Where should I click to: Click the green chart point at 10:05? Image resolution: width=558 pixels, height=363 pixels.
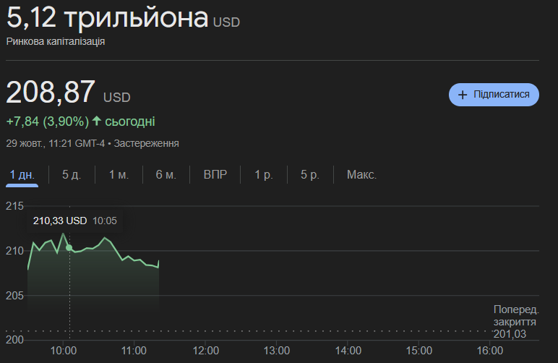click(69, 247)
